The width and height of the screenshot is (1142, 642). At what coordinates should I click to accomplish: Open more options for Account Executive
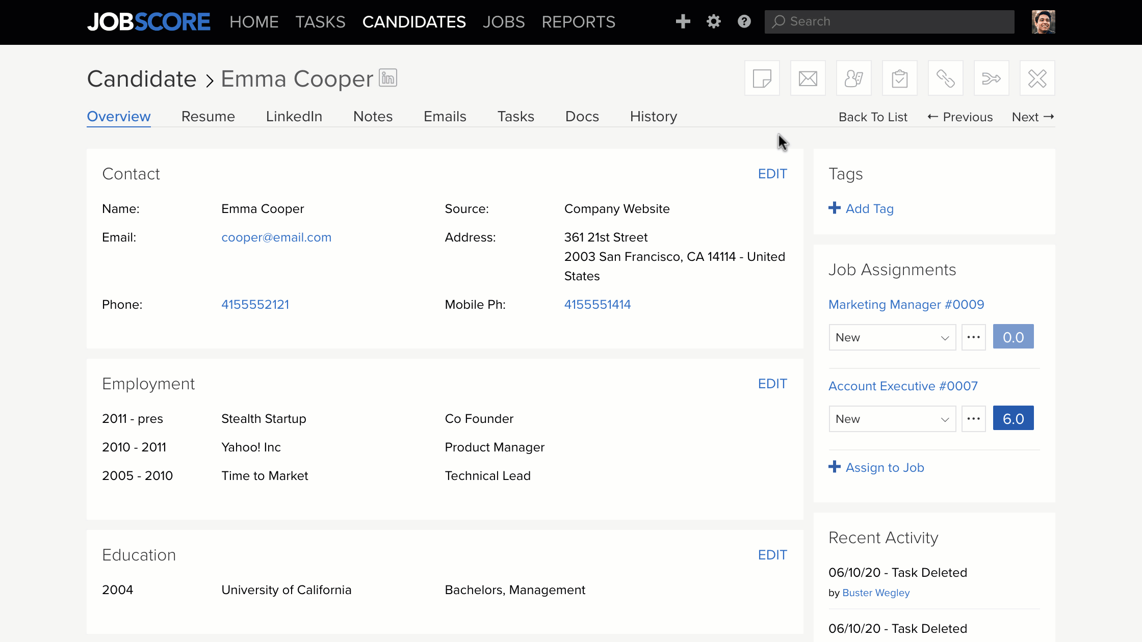point(973,419)
